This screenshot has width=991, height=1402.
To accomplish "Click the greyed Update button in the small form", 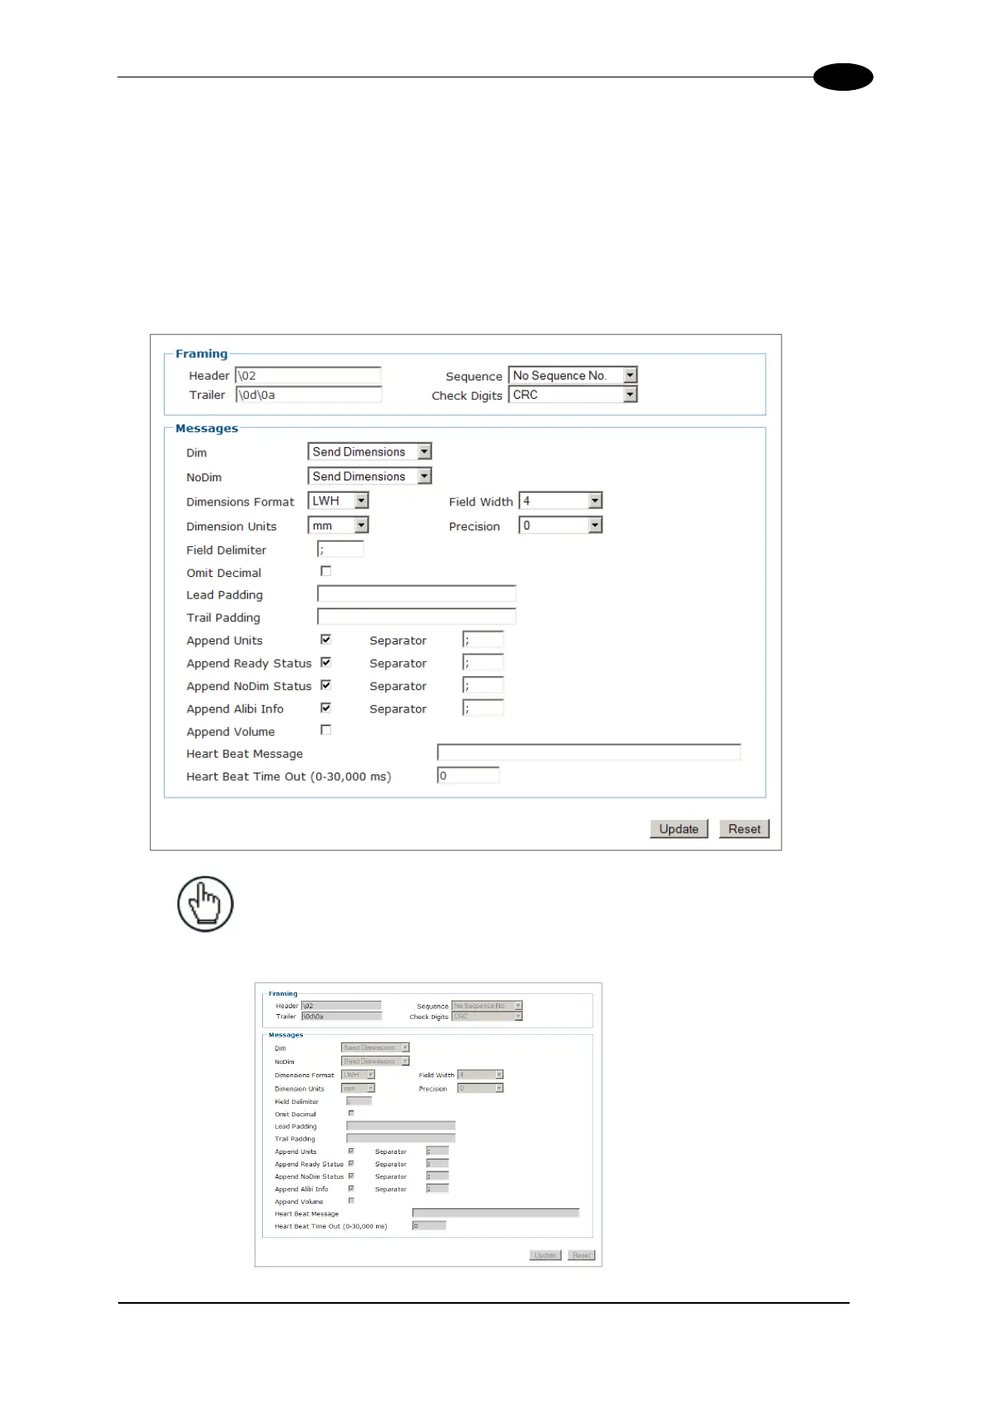I will pos(545,1255).
